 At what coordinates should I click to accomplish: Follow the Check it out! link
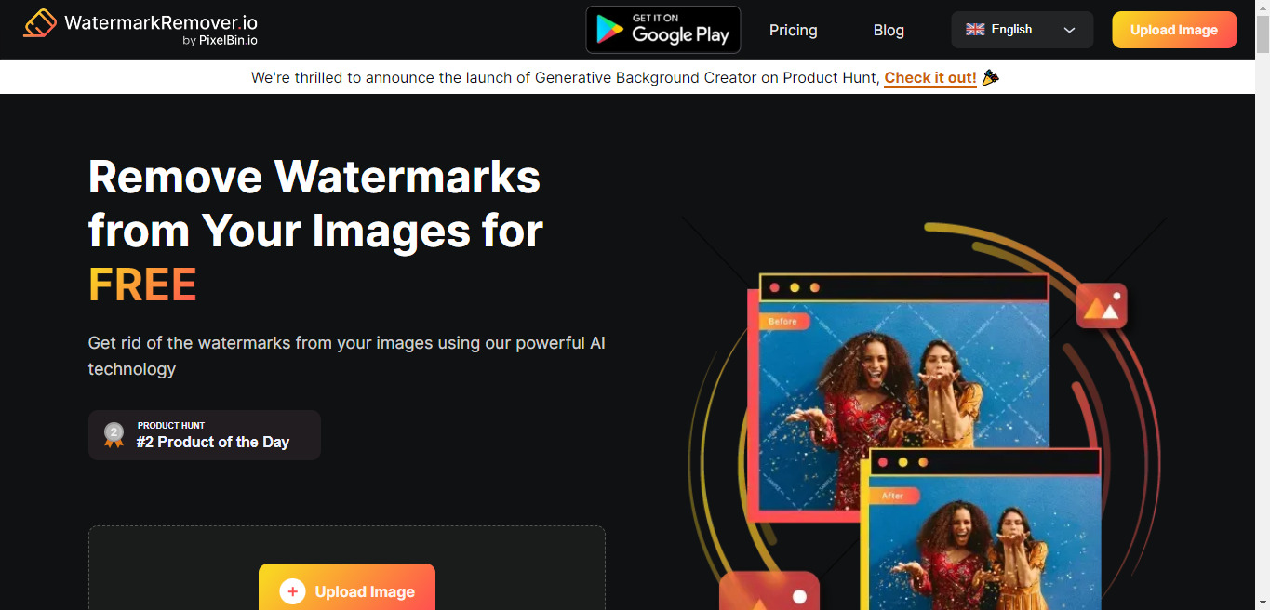[x=930, y=78]
